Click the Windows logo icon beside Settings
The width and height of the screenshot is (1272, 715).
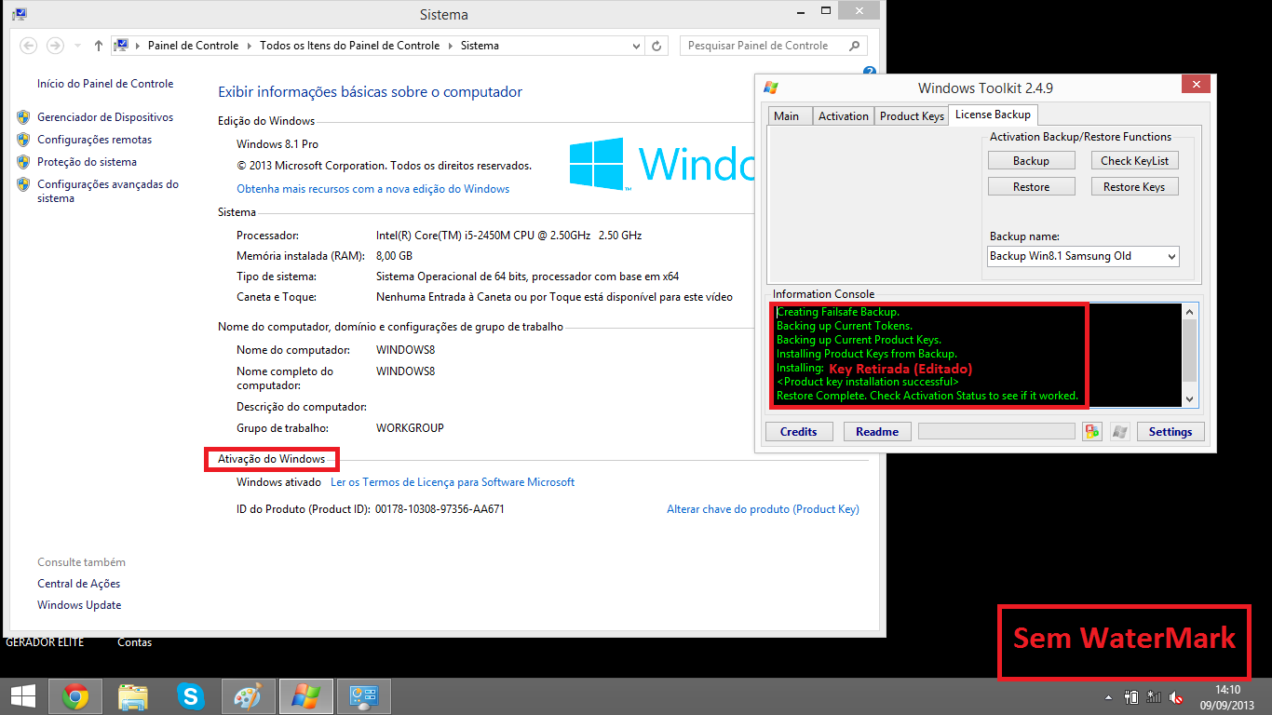[x=1118, y=431]
